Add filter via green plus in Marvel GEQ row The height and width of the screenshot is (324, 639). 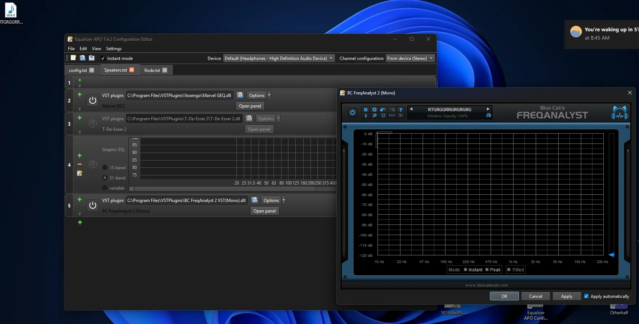[x=80, y=94]
